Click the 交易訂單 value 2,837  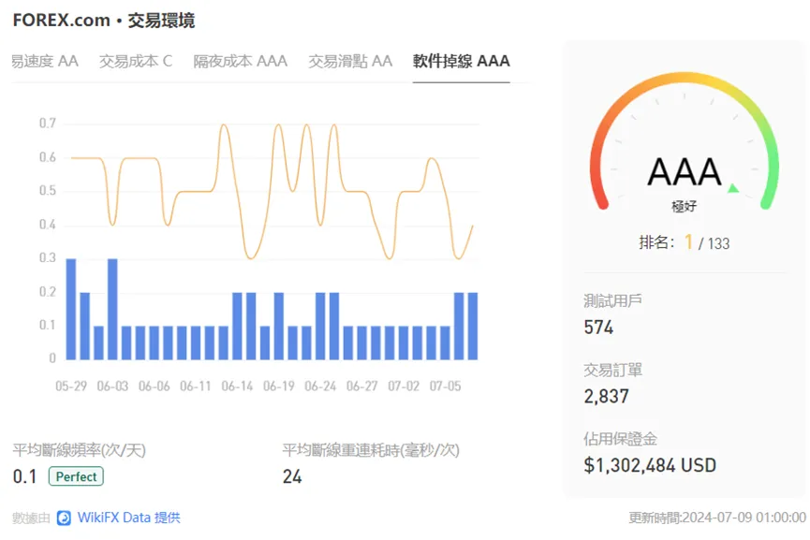607,397
